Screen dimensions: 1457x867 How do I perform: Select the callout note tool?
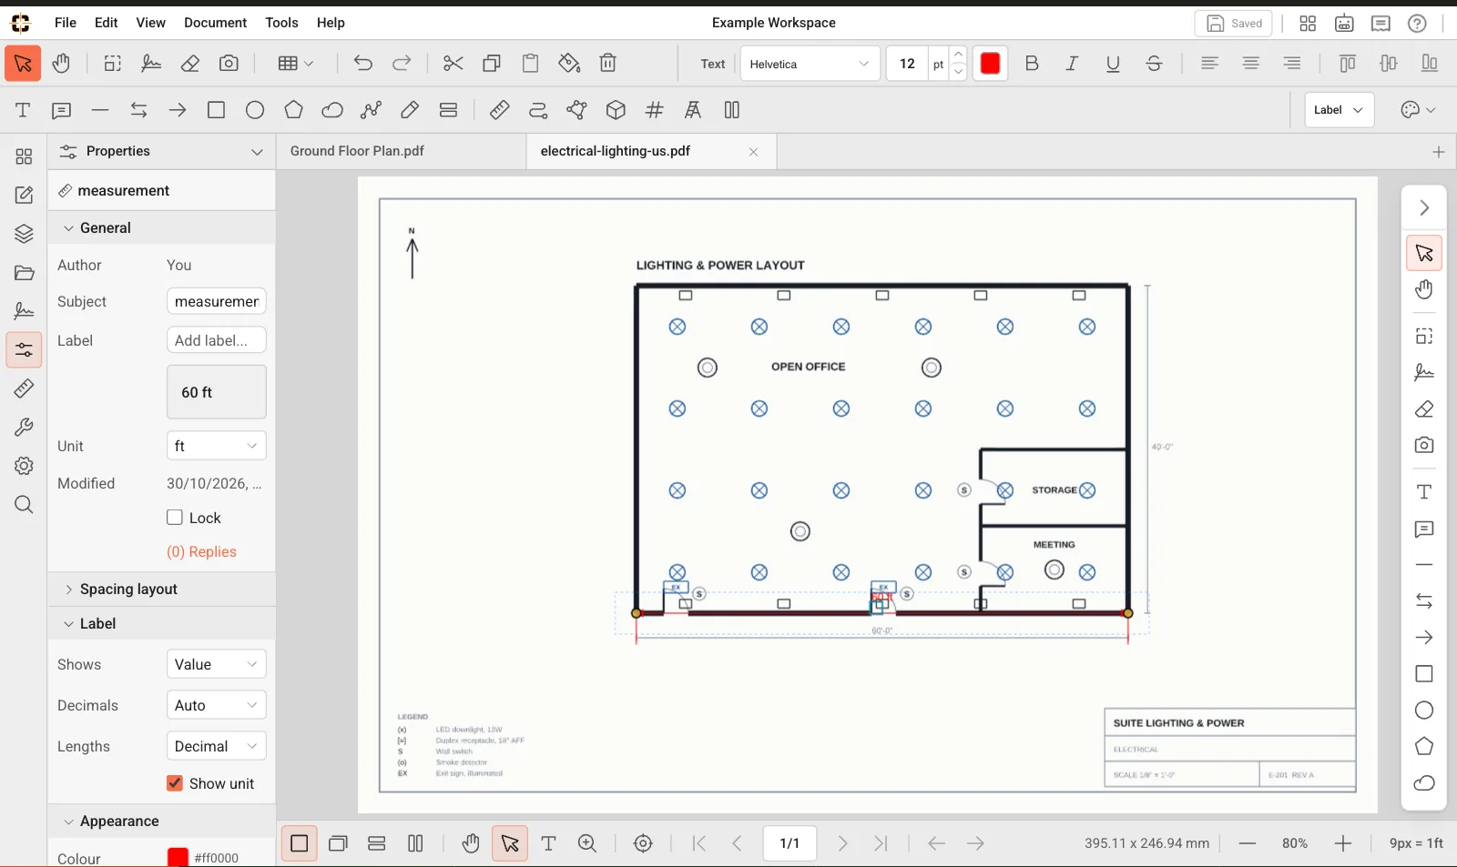click(x=62, y=110)
